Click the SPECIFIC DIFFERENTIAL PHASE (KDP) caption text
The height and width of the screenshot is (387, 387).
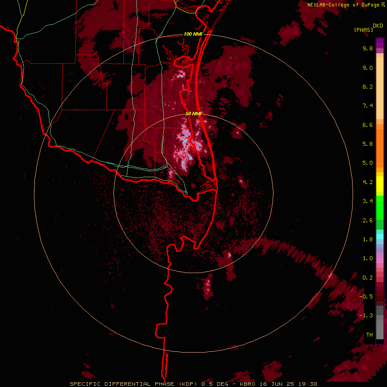click(134, 384)
